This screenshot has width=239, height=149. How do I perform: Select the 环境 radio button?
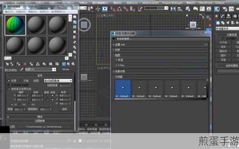pos(22,81)
